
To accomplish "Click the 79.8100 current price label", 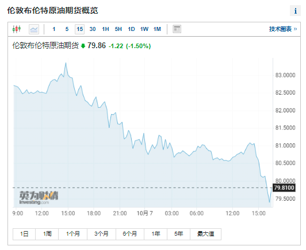I will coord(284,187).
